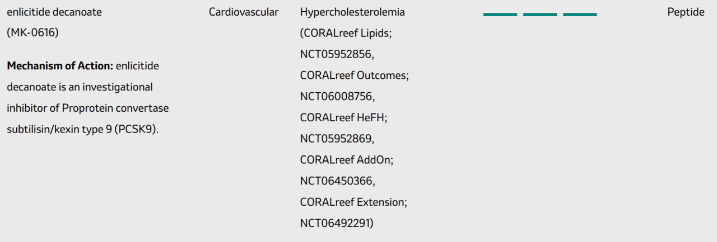Click the Mechanism of Action heading

click(x=60, y=66)
